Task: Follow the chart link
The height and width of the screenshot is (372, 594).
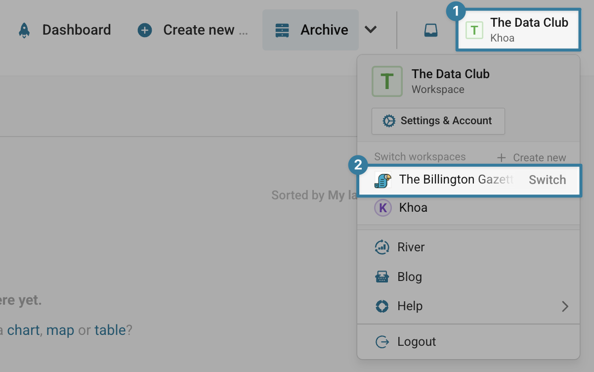Action: click(23, 330)
